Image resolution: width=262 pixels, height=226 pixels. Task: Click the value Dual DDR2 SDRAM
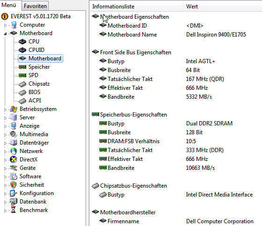(x=209, y=124)
